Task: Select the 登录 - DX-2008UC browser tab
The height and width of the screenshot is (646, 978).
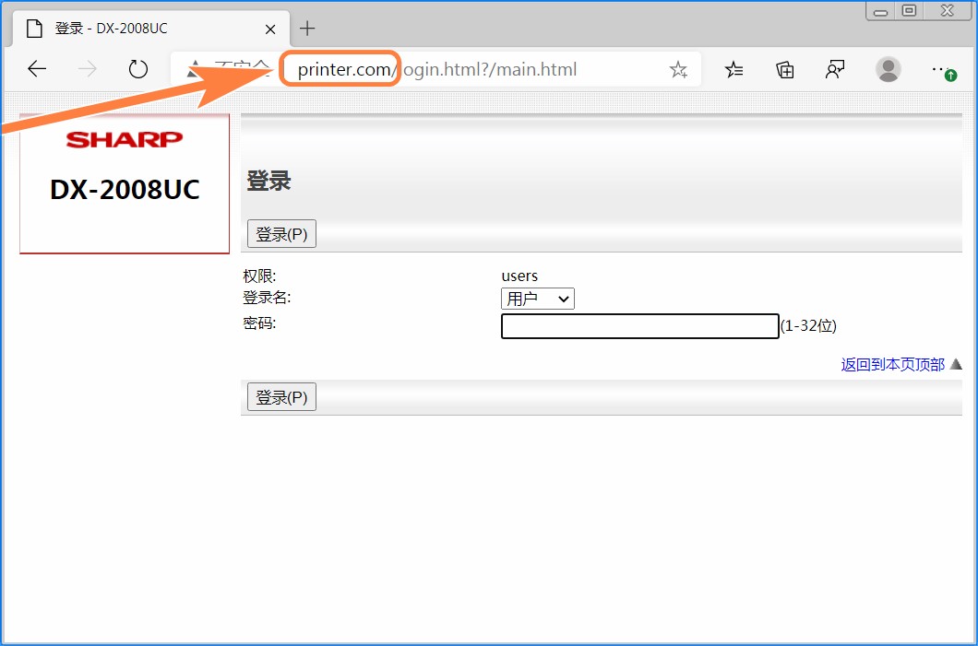Action: click(149, 29)
